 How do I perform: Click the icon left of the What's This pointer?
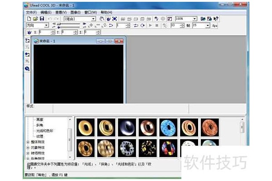click(x=209, y=19)
